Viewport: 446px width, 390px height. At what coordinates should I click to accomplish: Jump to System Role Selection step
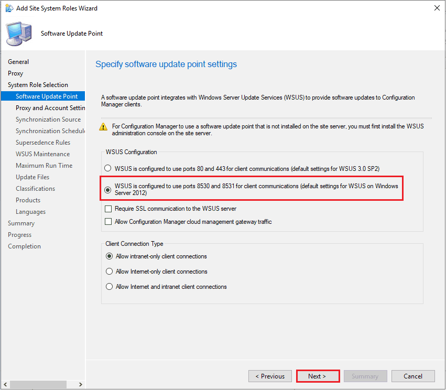click(x=38, y=85)
